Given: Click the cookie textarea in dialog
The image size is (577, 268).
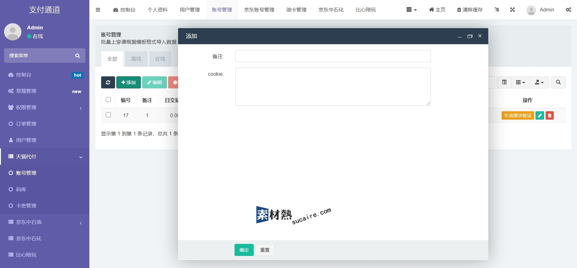Looking at the screenshot, I should [x=333, y=87].
